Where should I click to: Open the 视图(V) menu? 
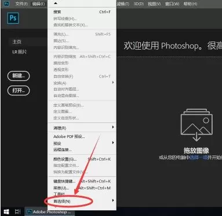[x=154, y=3]
